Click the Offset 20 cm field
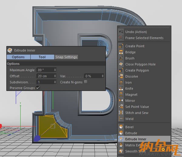The height and width of the screenshot is (157, 182). click(46, 76)
